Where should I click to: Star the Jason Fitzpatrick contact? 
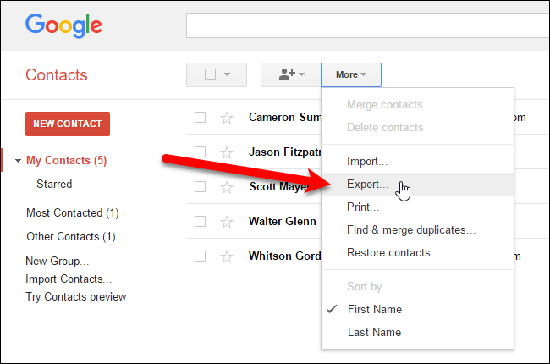(x=226, y=152)
